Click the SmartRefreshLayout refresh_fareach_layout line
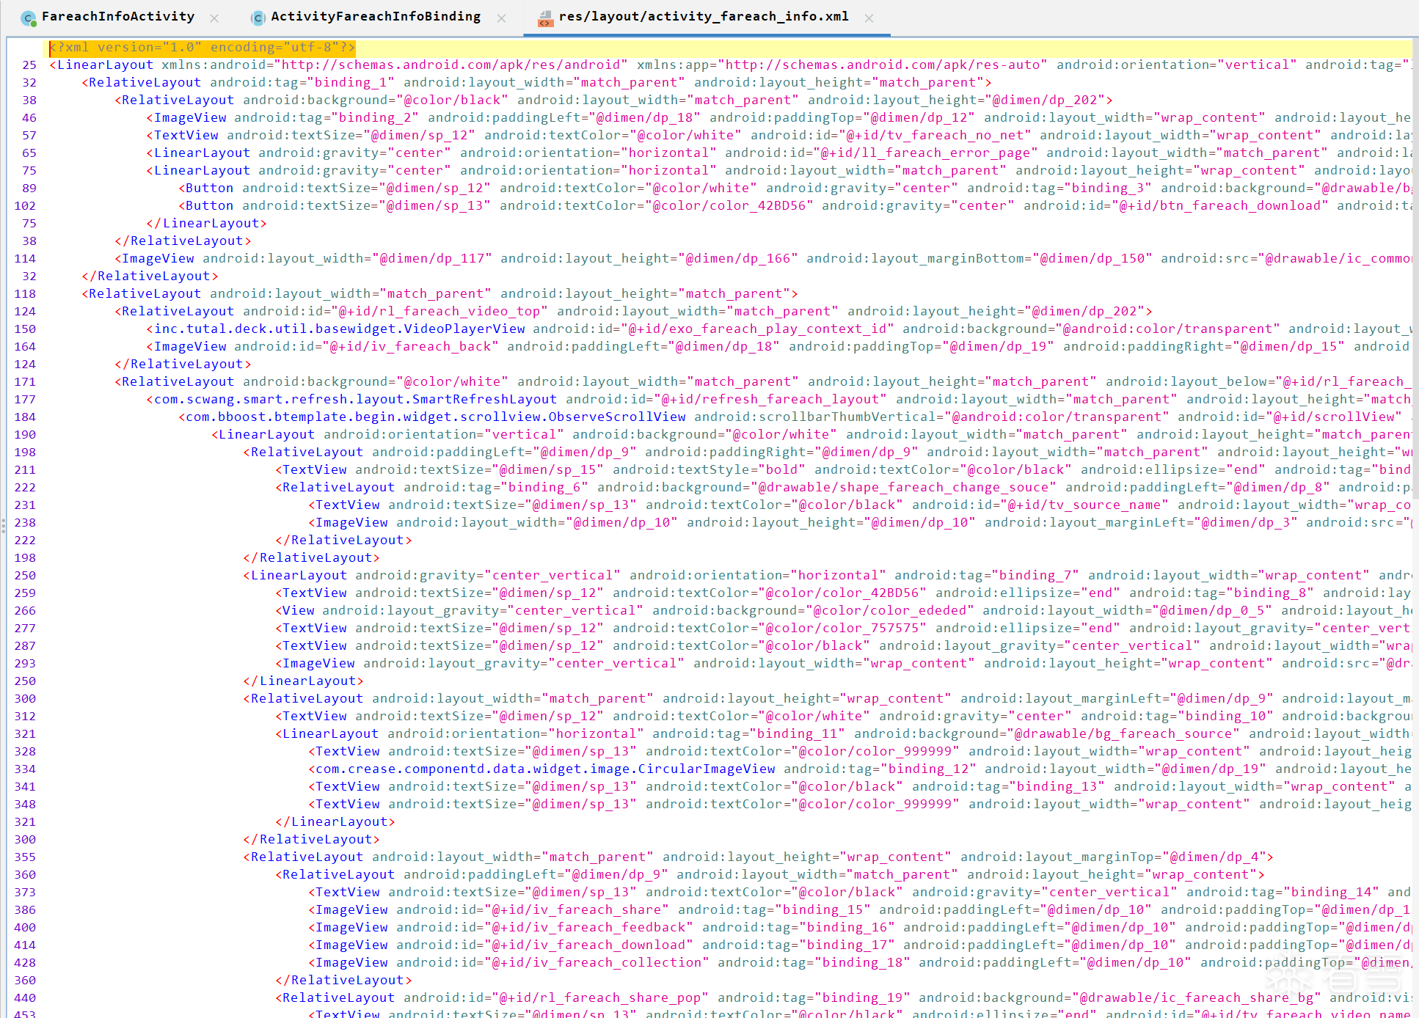The height and width of the screenshot is (1018, 1419). [779, 400]
